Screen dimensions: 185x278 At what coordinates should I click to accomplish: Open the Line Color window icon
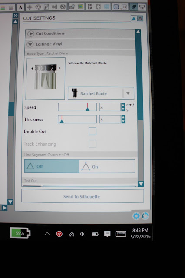(x=3, y=8)
